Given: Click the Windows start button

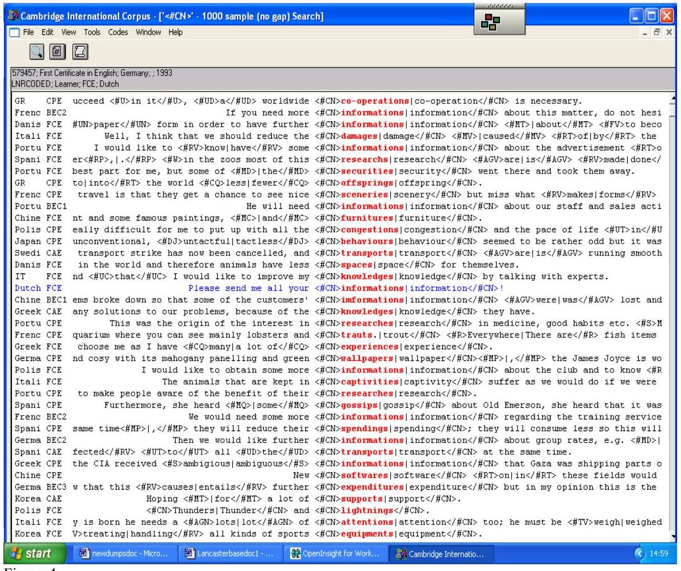Looking at the screenshot, I should click(x=32, y=554).
